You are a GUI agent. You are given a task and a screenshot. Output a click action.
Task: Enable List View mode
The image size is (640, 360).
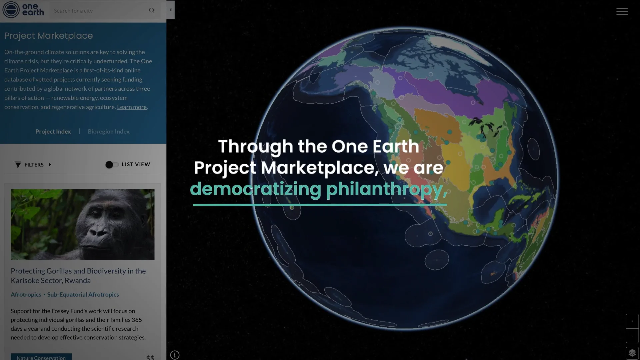tap(112, 164)
